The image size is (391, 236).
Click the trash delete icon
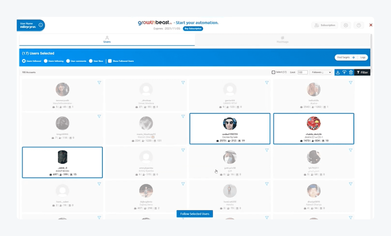coord(351,73)
